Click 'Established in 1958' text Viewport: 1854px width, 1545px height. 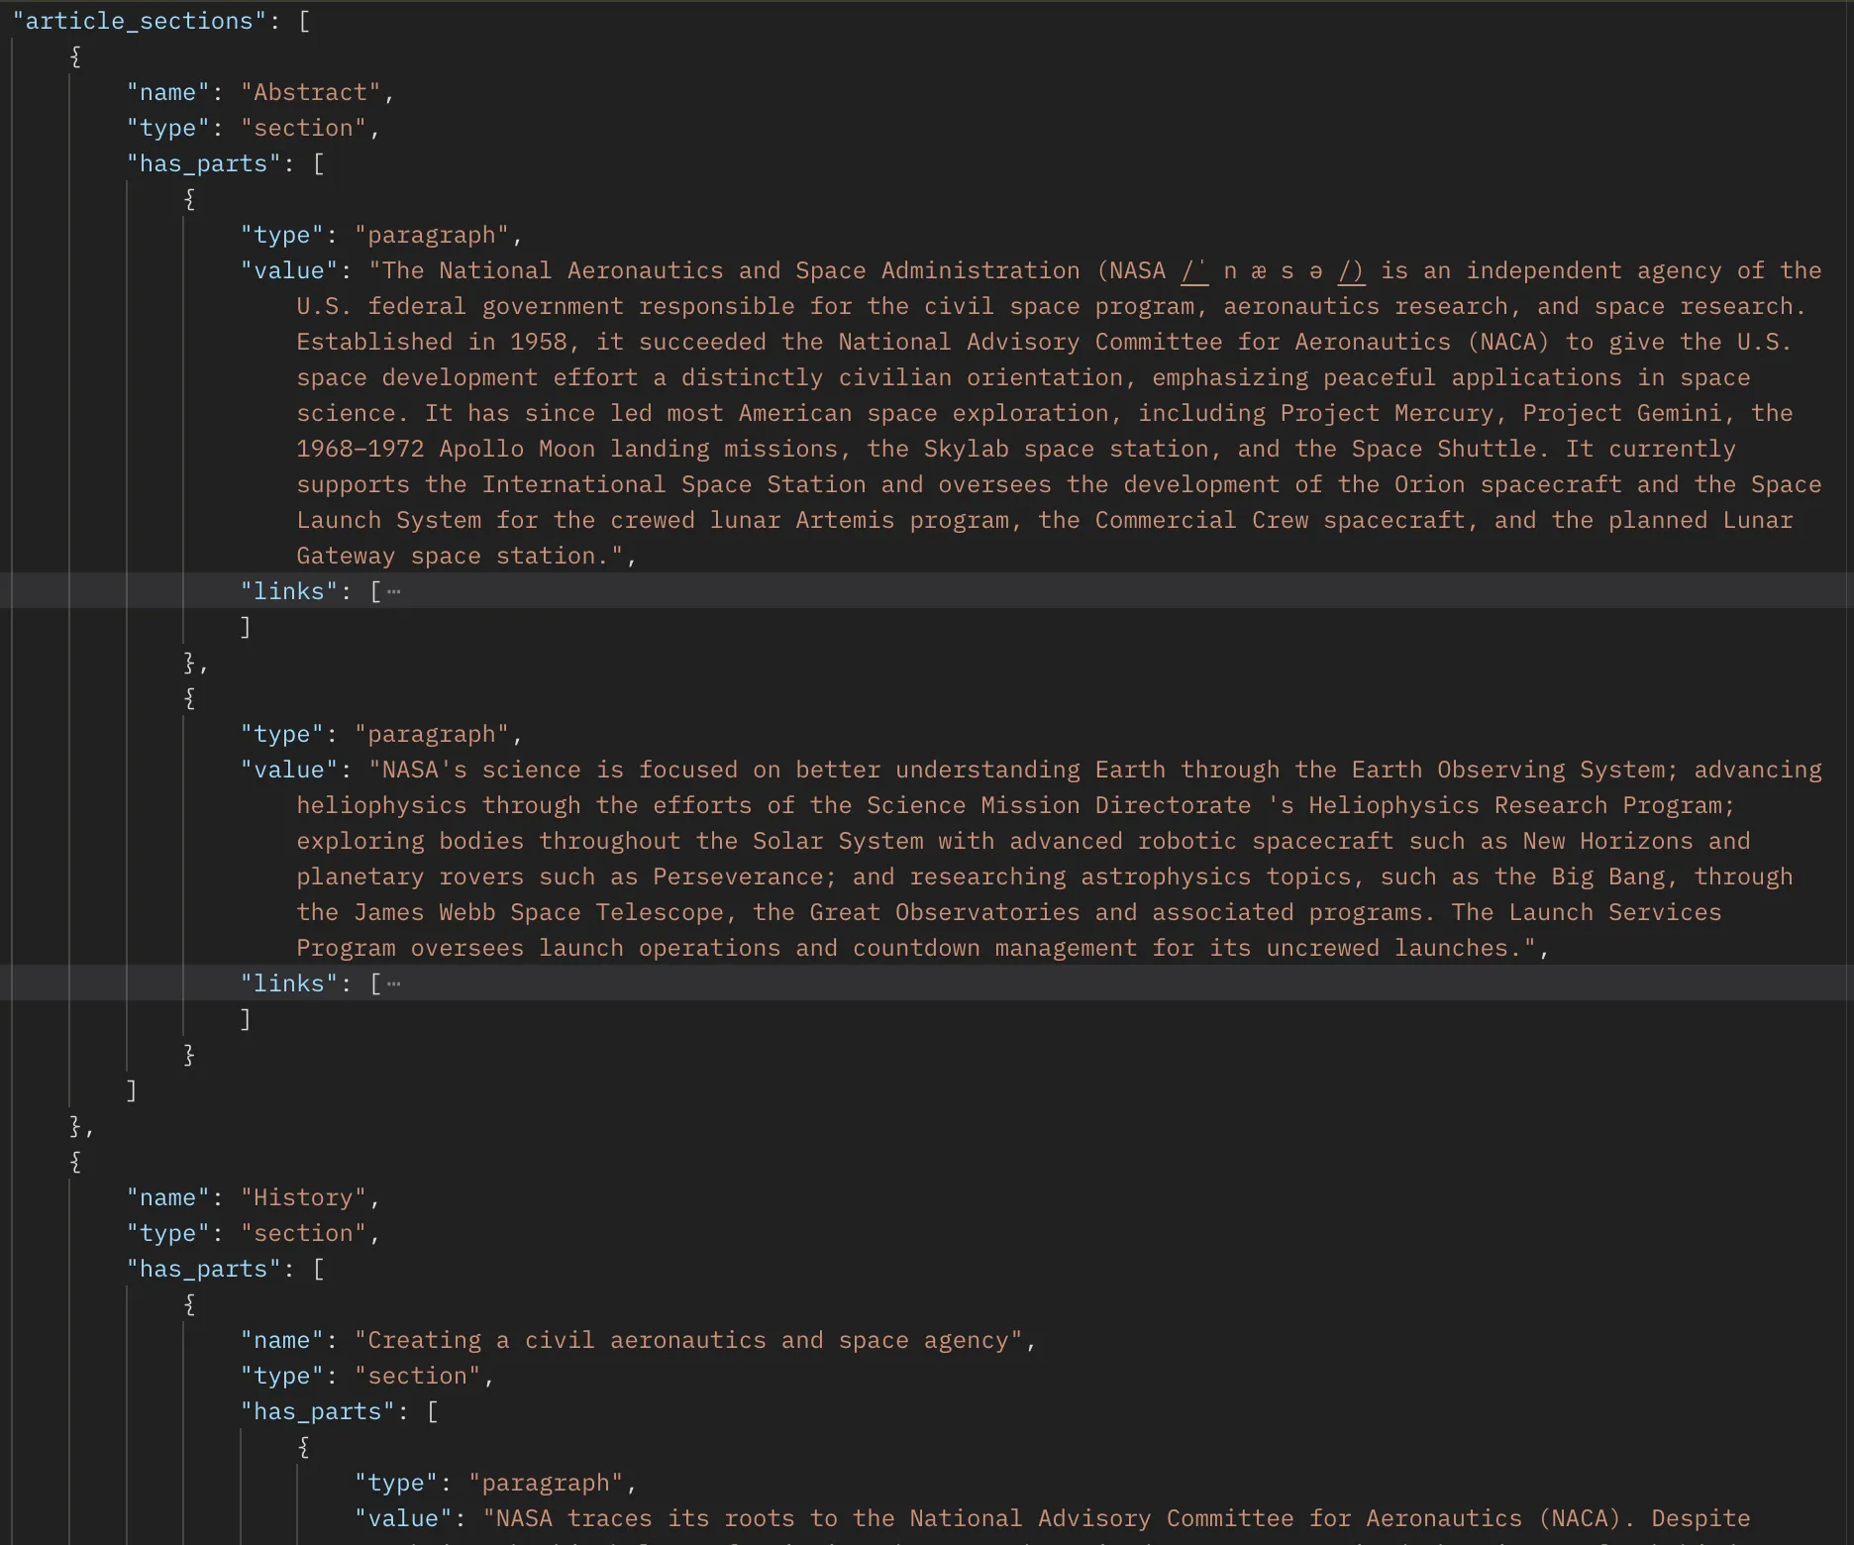pos(432,342)
